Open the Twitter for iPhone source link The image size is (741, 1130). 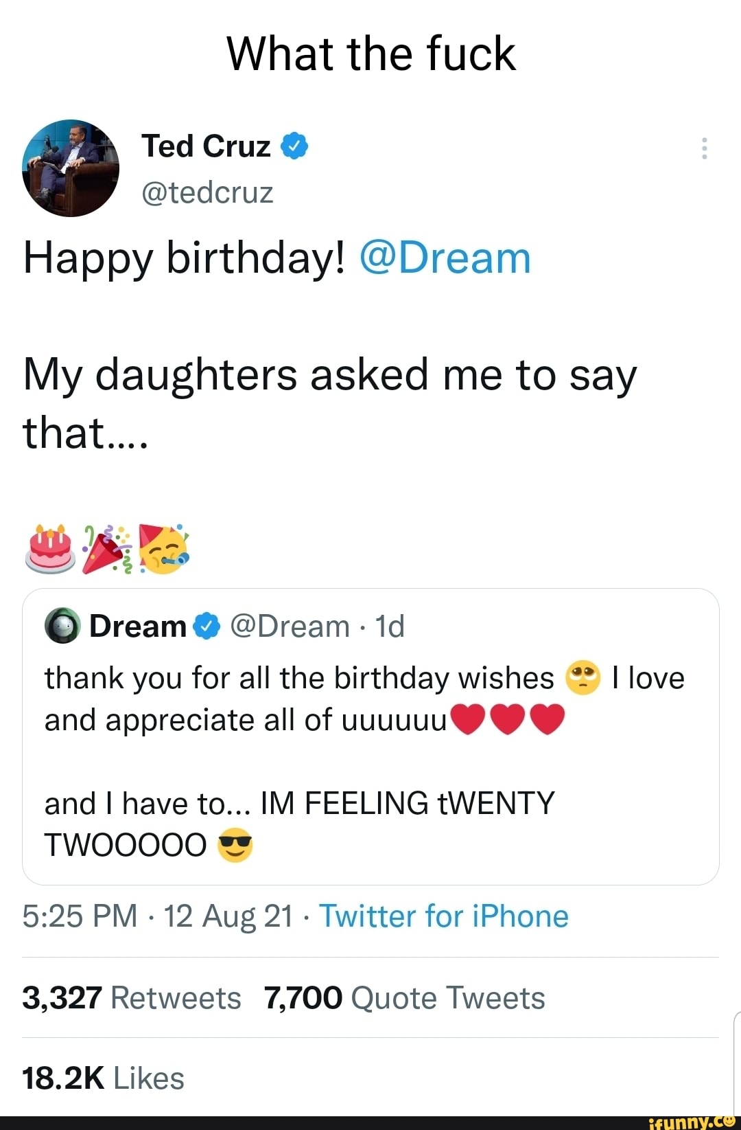click(444, 916)
